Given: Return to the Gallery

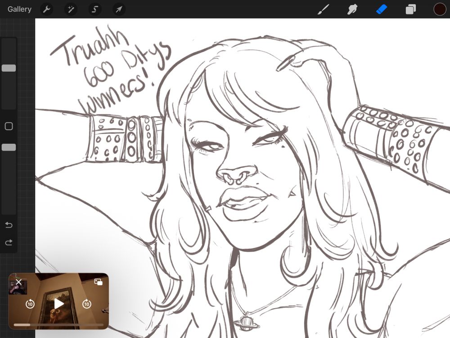Looking at the screenshot, I should tap(19, 9).
